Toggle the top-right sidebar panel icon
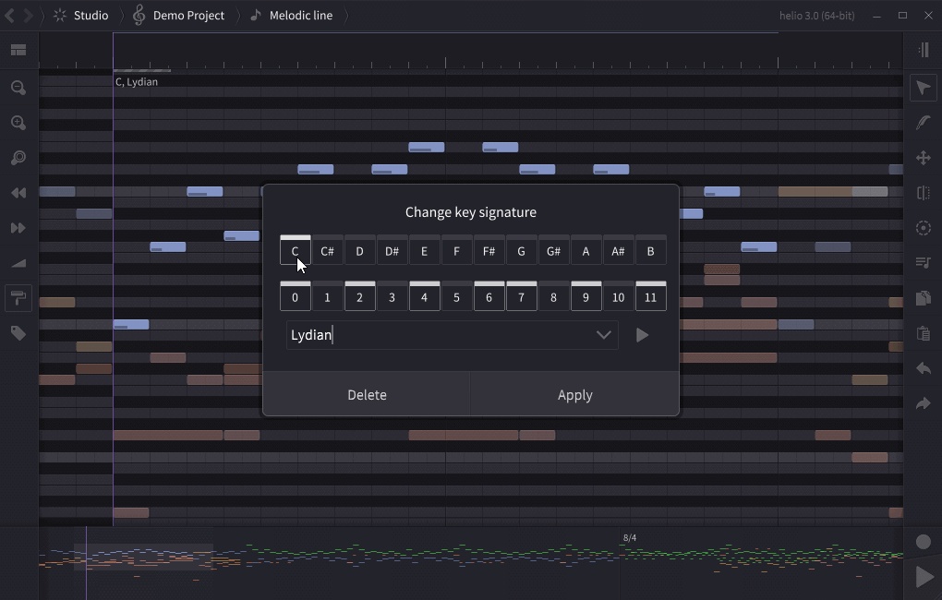 924,50
